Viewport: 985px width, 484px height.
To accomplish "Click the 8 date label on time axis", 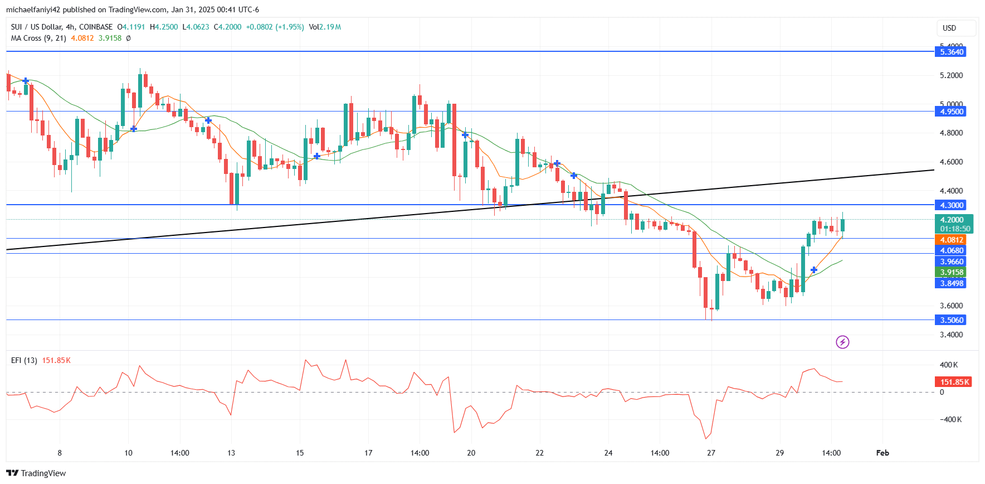I will pyautogui.click(x=60, y=453).
